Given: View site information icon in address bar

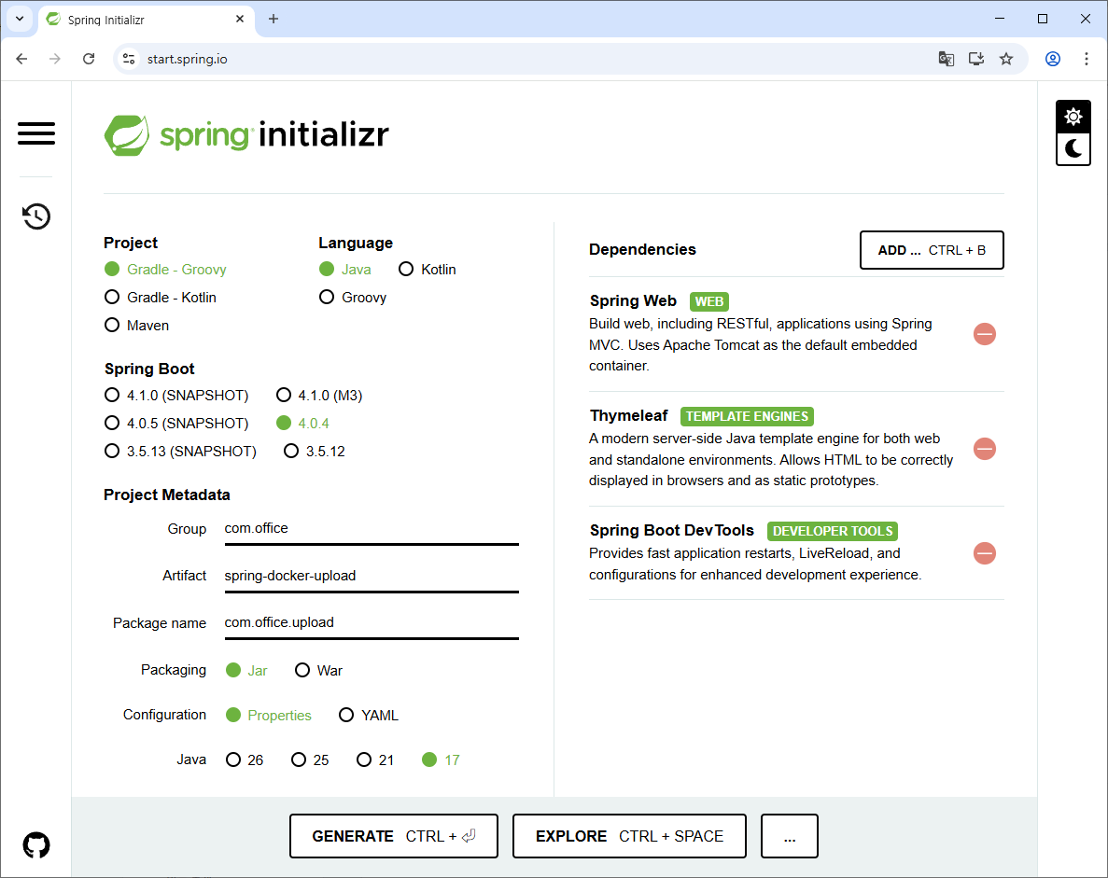Looking at the screenshot, I should tap(130, 59).
